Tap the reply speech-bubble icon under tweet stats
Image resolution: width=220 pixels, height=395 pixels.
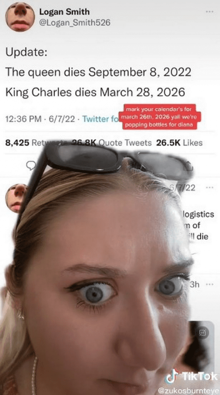point(31,165)
